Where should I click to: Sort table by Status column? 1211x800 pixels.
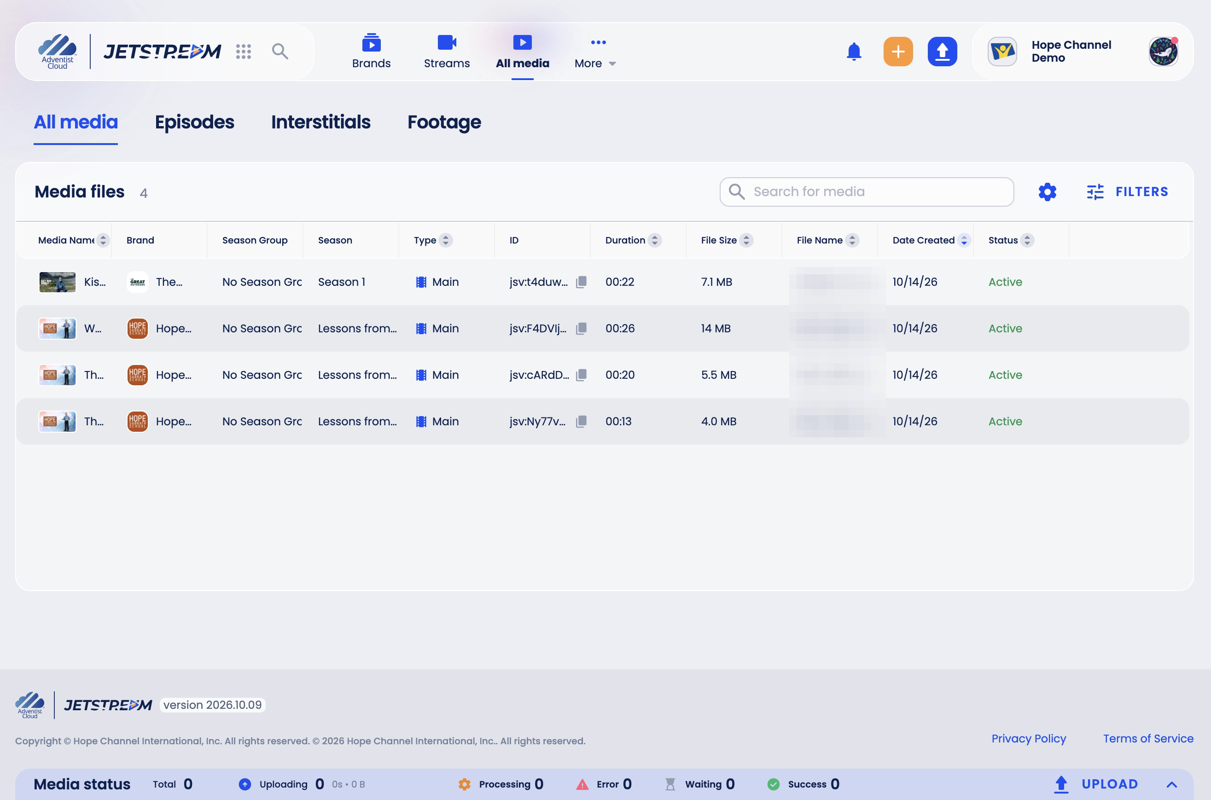tap(1027, 240)
